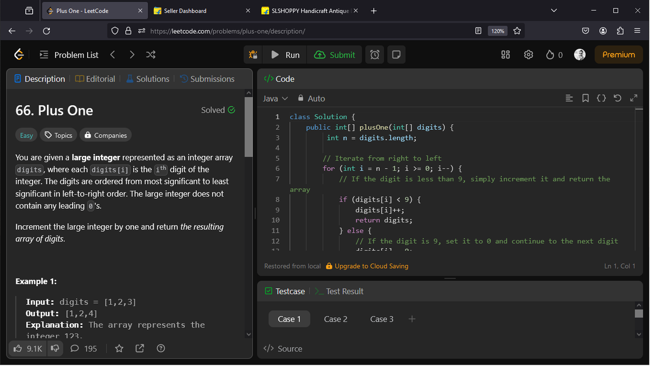Screen dimensions: 655x375
Task: Open the list all tabs chevron
Action: pos(554,11)
